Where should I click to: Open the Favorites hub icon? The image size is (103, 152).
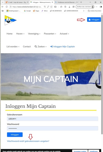[x=61, y=7]
